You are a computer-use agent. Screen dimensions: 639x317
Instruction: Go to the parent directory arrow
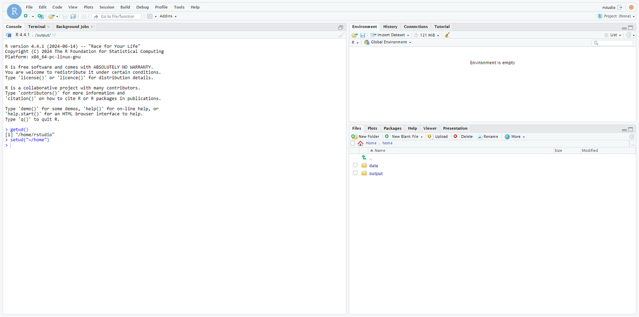coord(364,157)
